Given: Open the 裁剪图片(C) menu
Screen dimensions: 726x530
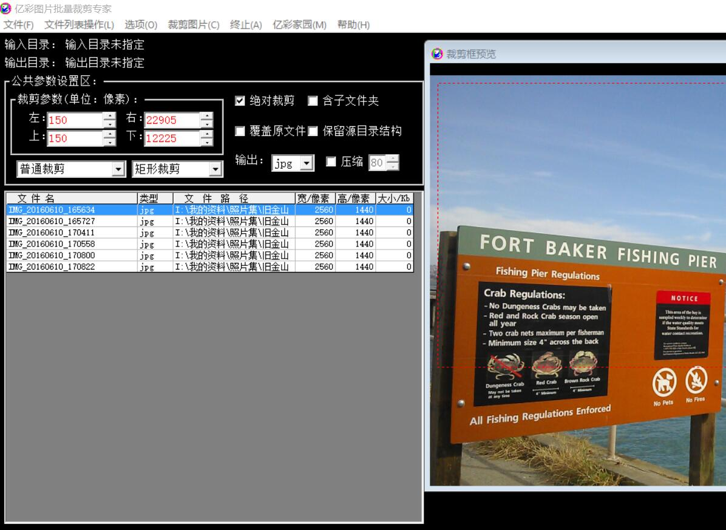Looking at the screenshot, I should coord(194,25).
